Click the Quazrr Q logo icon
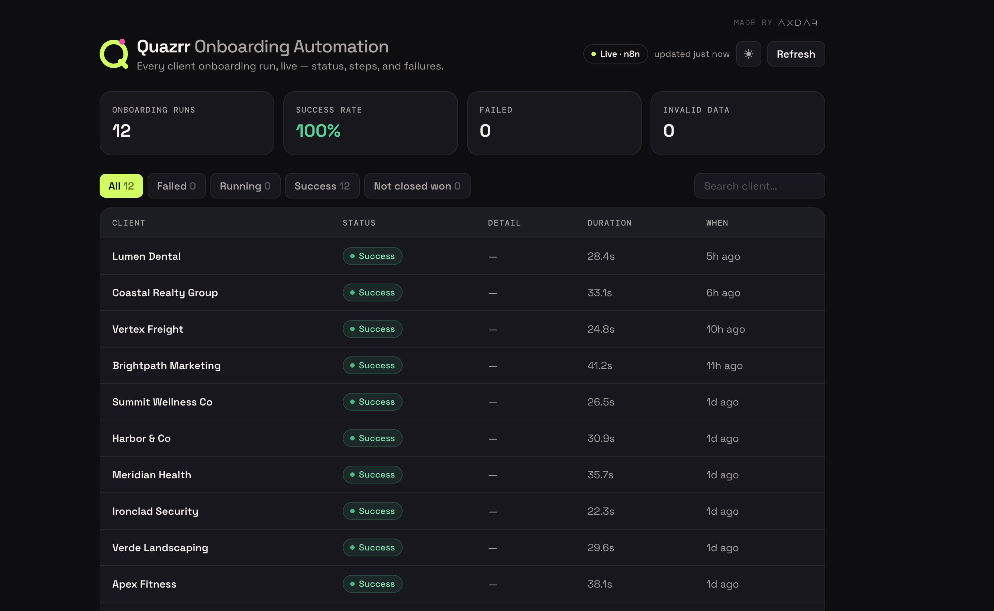 coord(114,54)
